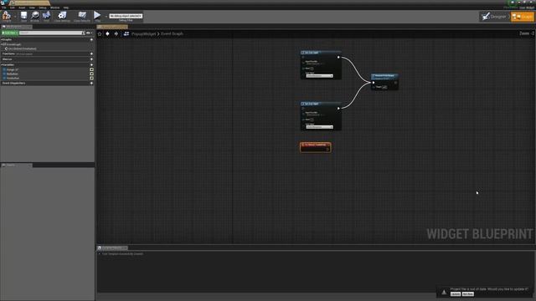This screenshot has height=301, width=536.
Task: Click the graph bookmark star icon
Action: pos(100,33)
